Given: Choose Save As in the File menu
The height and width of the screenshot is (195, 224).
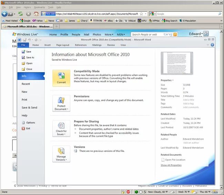Looking at the screenshot, I should coord(28,58).
